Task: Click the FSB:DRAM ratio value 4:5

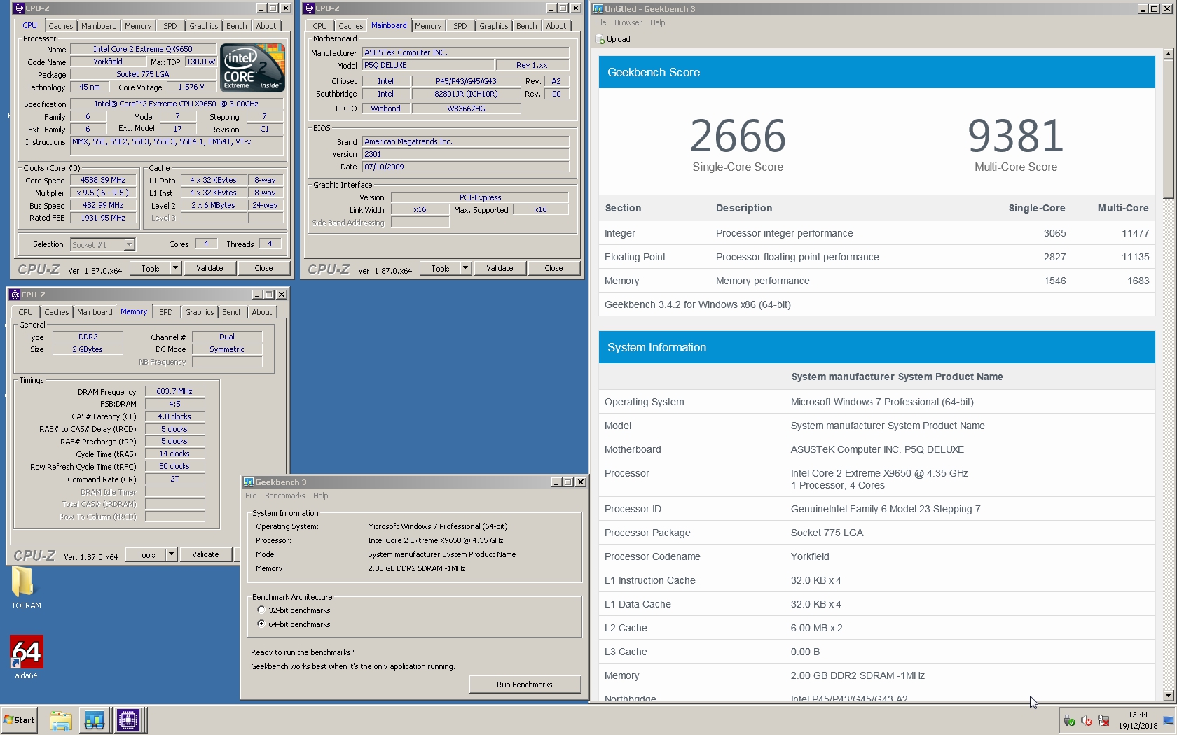Action: click(x=174, y=404)
